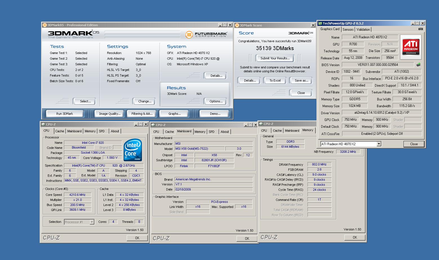Click OK in left CPU-Z window

137,238
